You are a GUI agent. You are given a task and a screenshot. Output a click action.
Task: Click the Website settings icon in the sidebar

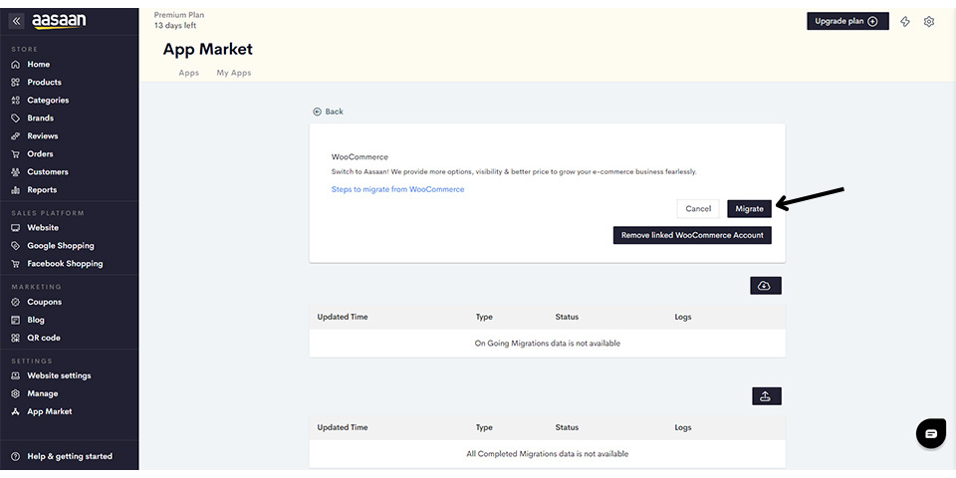(x=16, y=376)
